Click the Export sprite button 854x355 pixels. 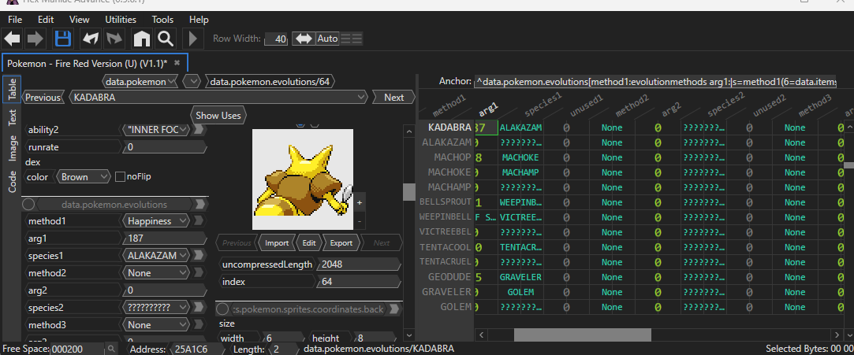[341, 243]
